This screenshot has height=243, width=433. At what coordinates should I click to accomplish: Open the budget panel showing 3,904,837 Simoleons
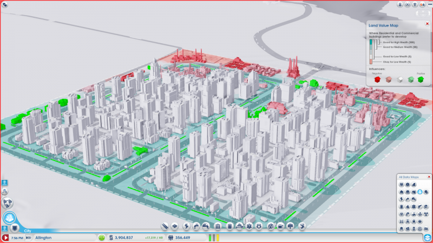(124, 238)
